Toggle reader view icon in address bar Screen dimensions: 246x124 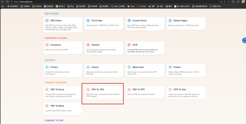pos(225,2)
